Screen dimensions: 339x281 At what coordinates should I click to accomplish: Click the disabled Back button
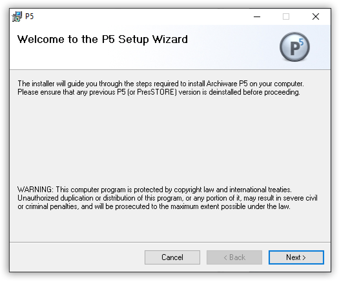(x=234, y=257)
